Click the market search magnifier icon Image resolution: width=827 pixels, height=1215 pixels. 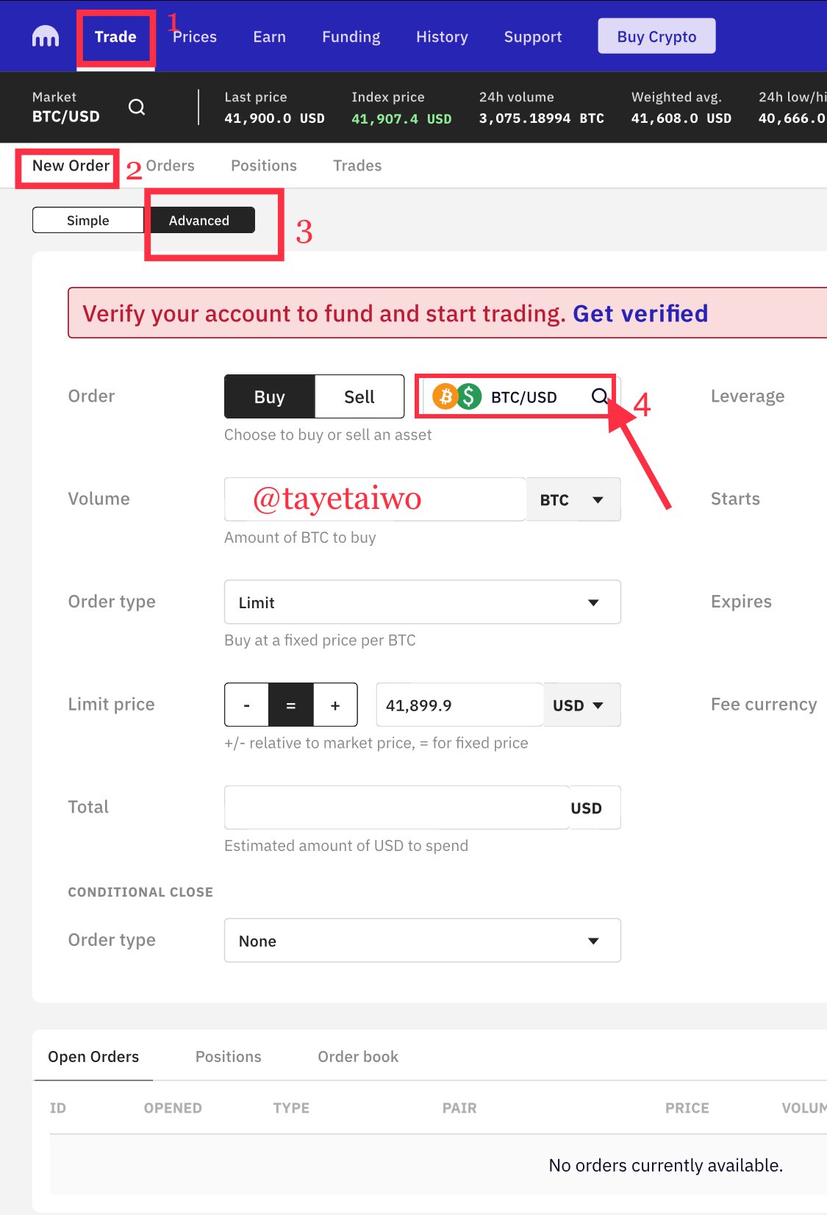[x=137, y=107]
